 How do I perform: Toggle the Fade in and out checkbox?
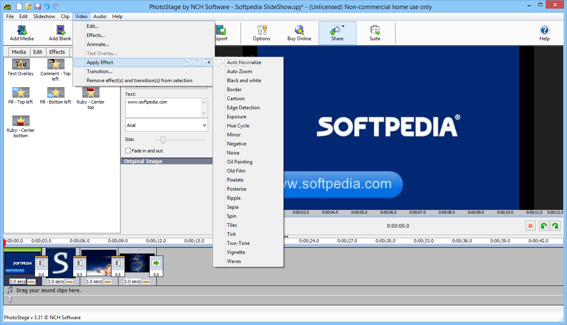coord(128,151)
